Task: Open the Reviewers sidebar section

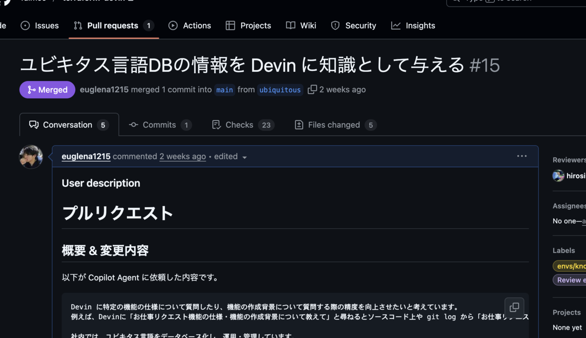Action: click(569, 160)
